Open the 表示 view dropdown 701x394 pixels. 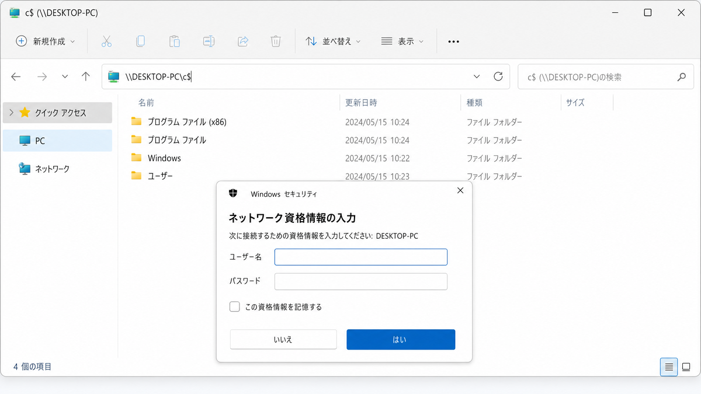(x=402, y=41)
